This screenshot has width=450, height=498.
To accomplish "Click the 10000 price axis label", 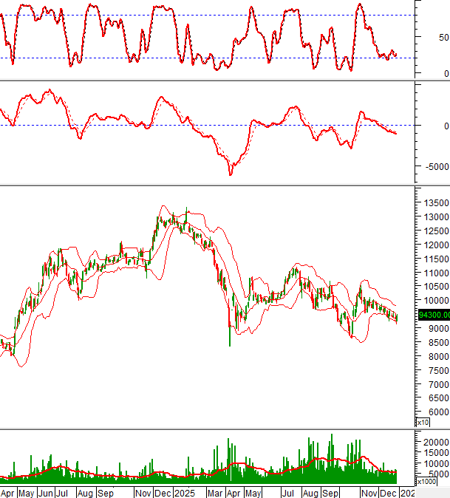I will click(434, 301).
